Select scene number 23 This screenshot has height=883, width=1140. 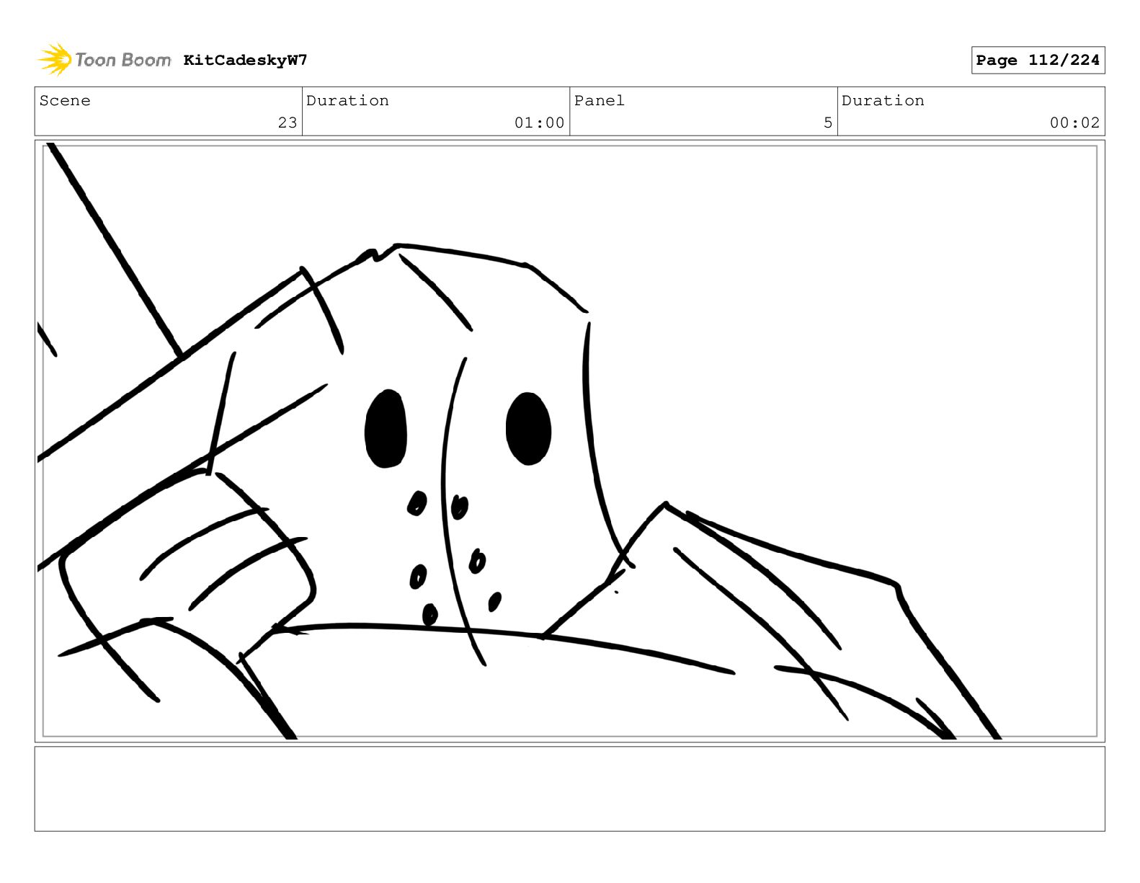pos(288,123)
